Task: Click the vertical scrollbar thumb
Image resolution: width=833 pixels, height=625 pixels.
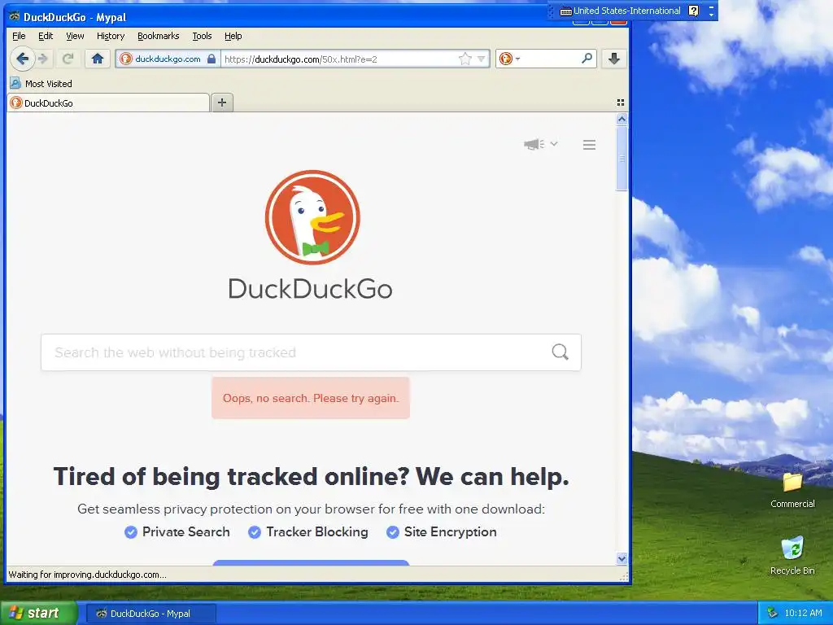Action: pyautogui.click(x=621, y=158)
